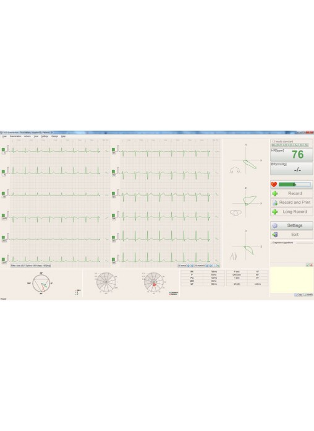Viewport: 314px width, 431px height.
Task: Click the red heart icon
Action: [x=274, y=185]
